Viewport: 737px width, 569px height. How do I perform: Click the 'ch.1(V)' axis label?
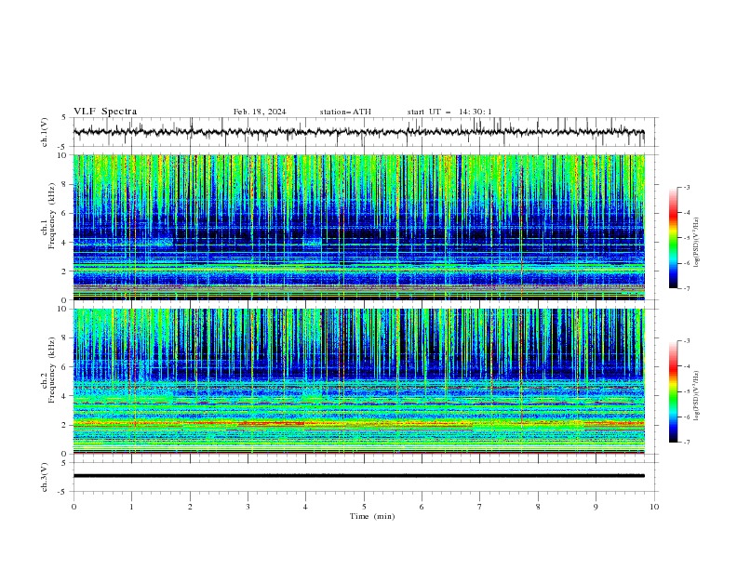tap(45, 132)
